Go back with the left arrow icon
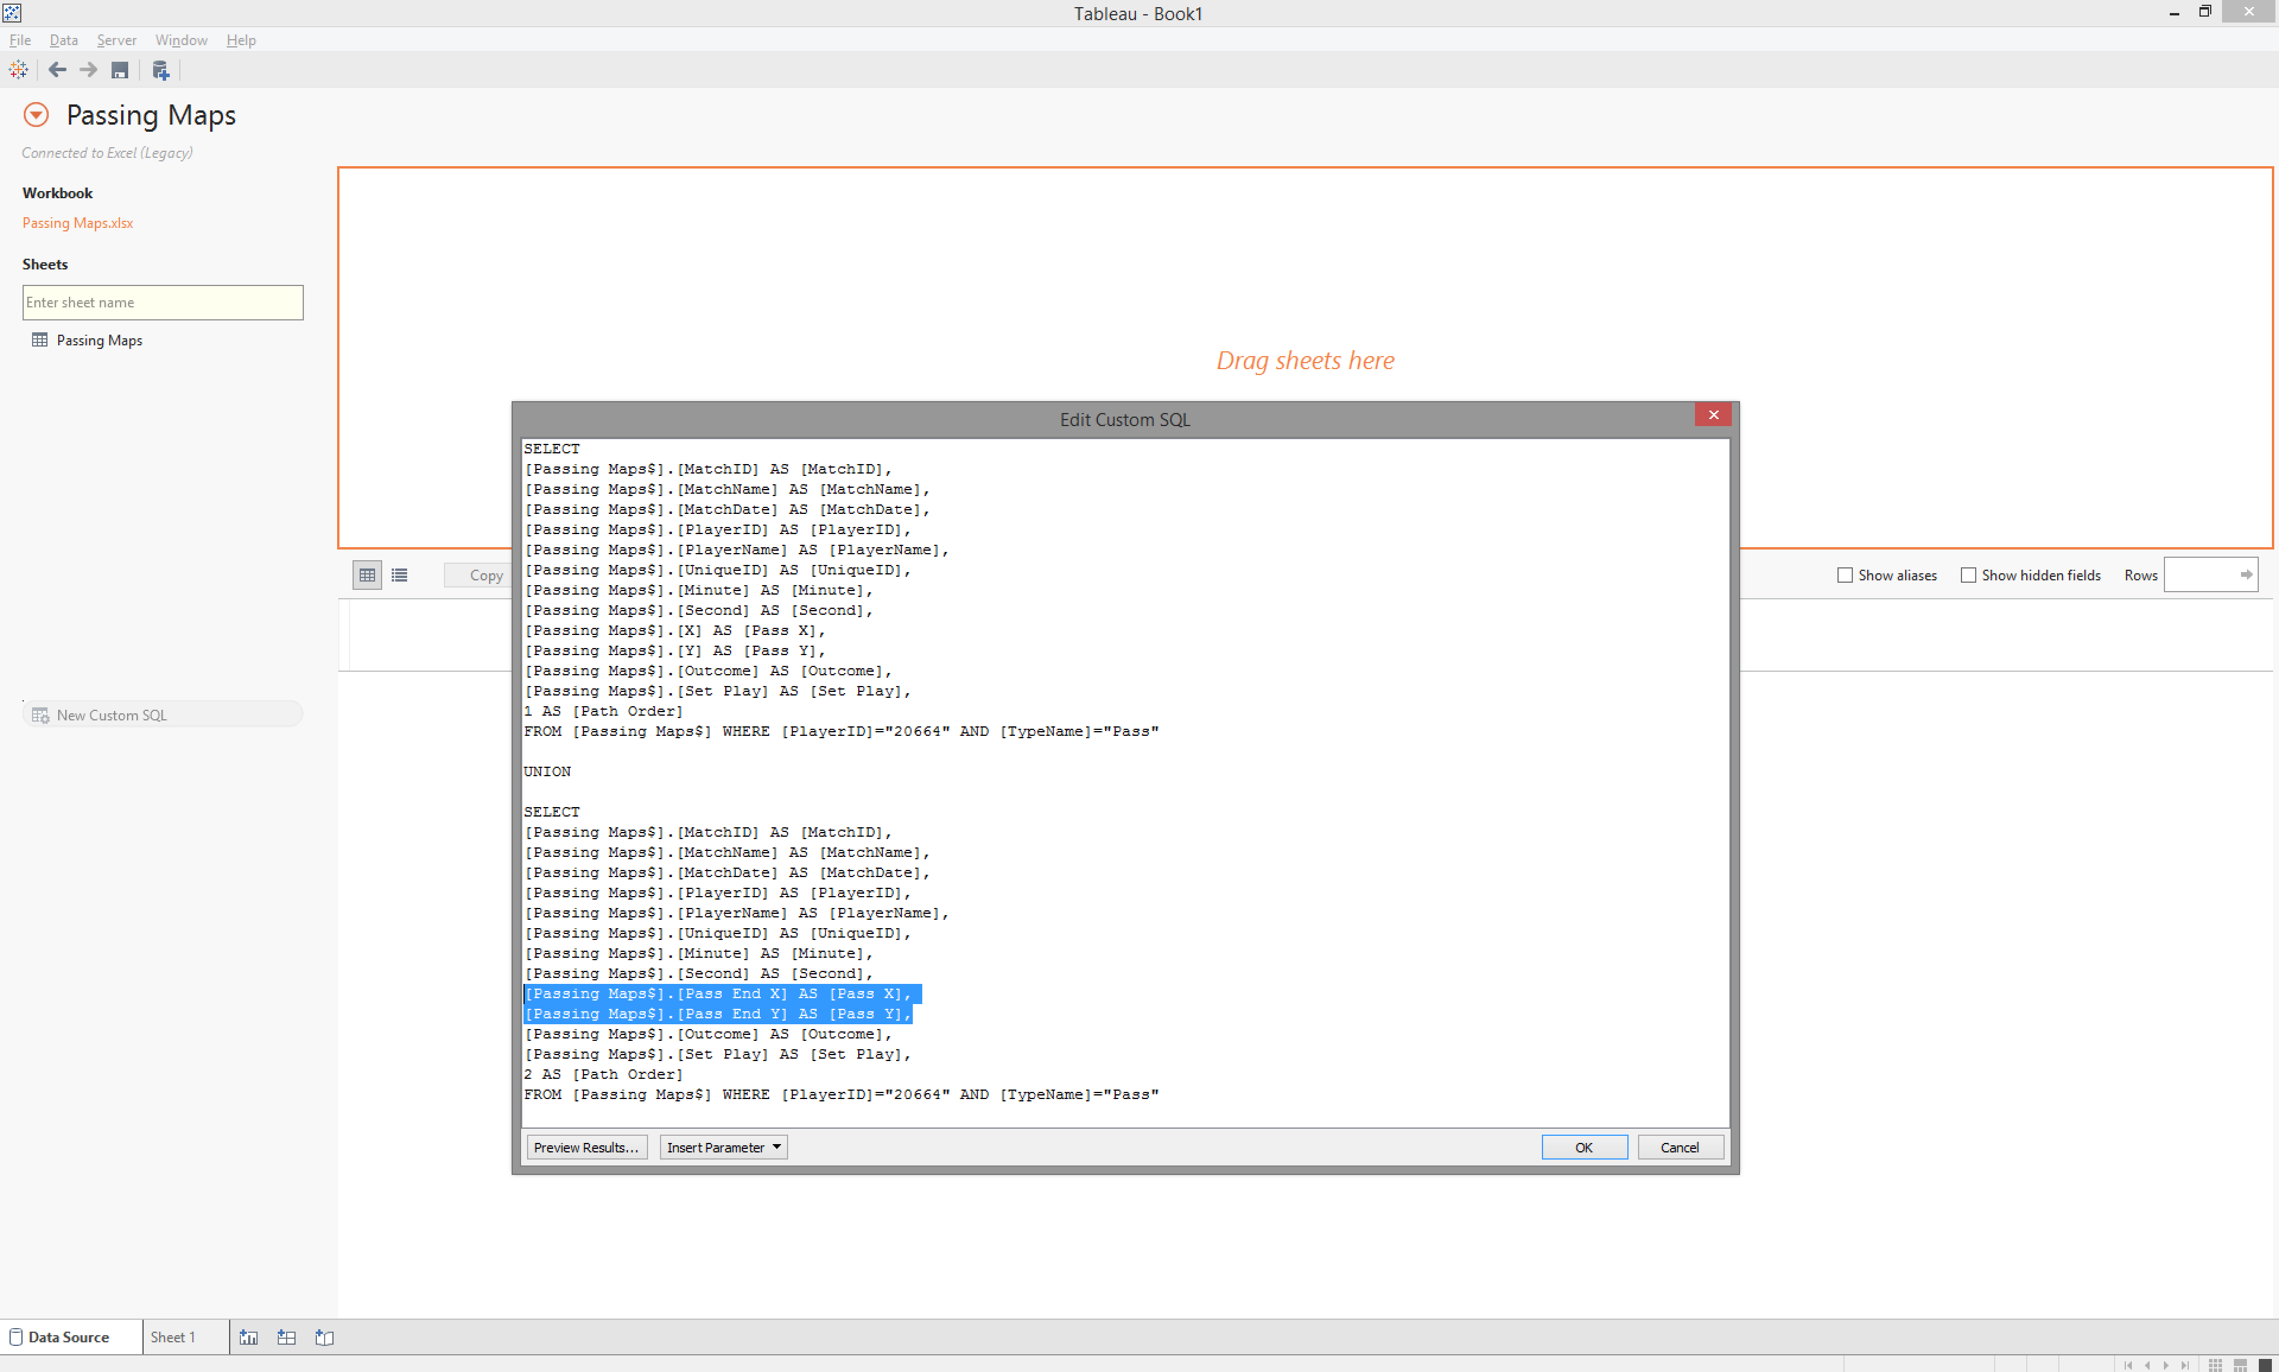The height and width of the screenshot is (1372, 2279). click(x=58, y=70)
